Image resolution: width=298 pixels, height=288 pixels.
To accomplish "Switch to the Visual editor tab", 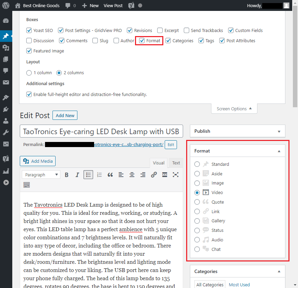I will [159, 163].
